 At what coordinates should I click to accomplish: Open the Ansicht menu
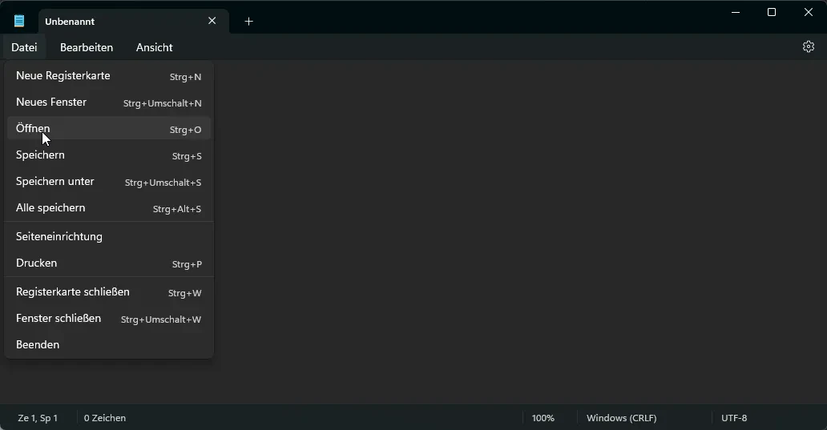[x=154, y=47]
